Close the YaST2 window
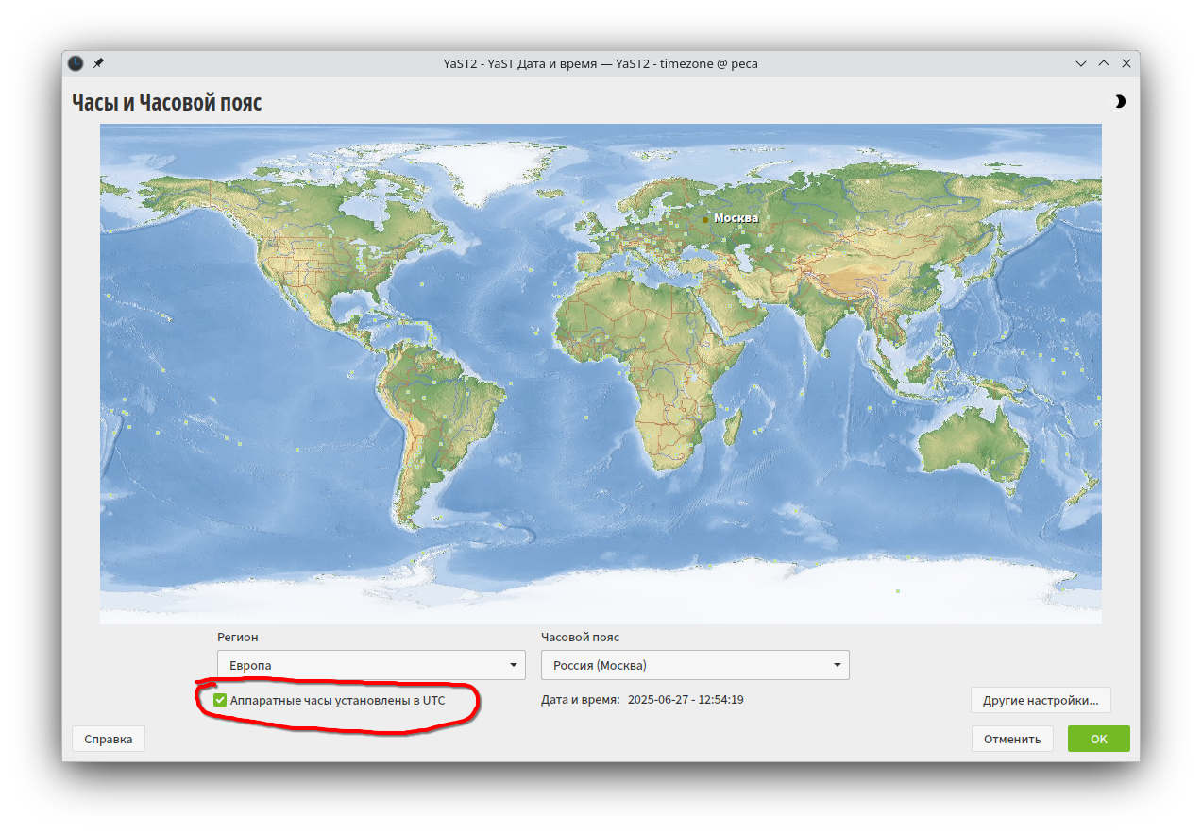 pyautogui.click(x=1126, y=63)
